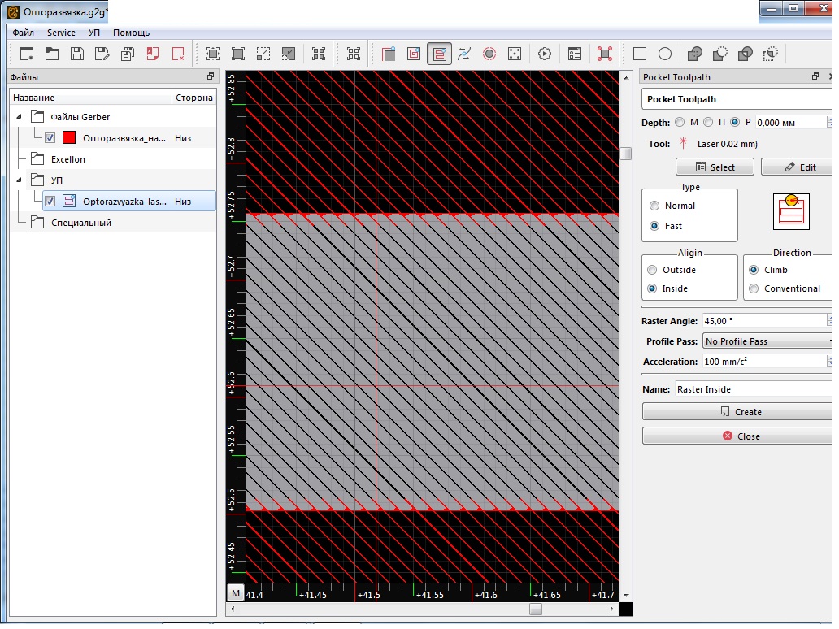
Task: Select the active Pocket toolpath tool icon
Action: click(439, 54)
